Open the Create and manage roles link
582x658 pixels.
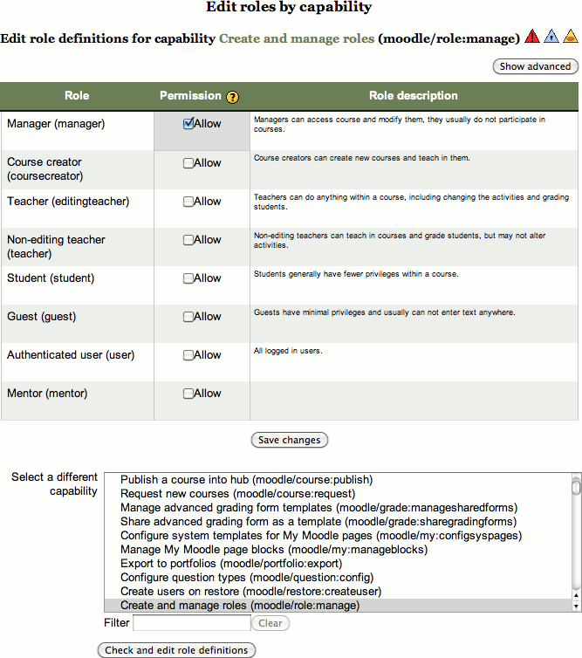tap(297, 38)
